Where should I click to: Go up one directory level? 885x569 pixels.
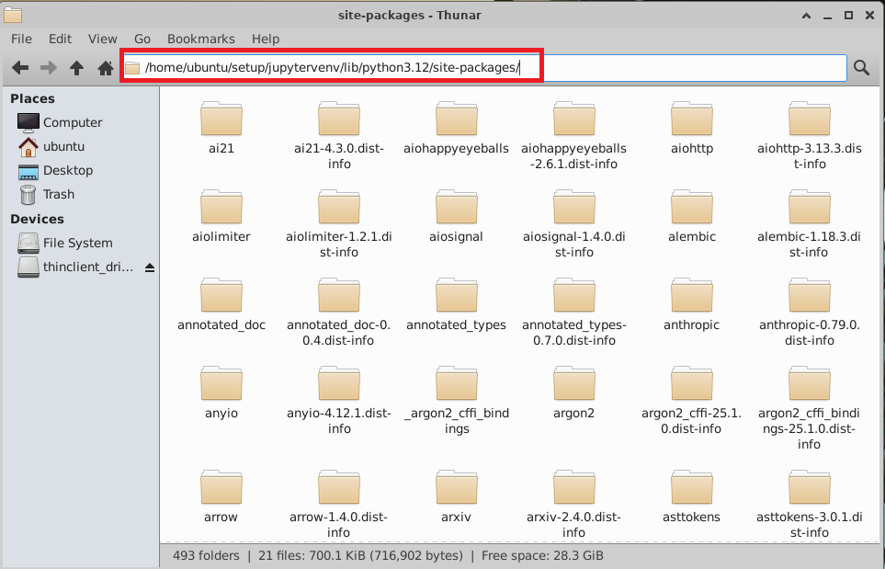coord(77,67)
